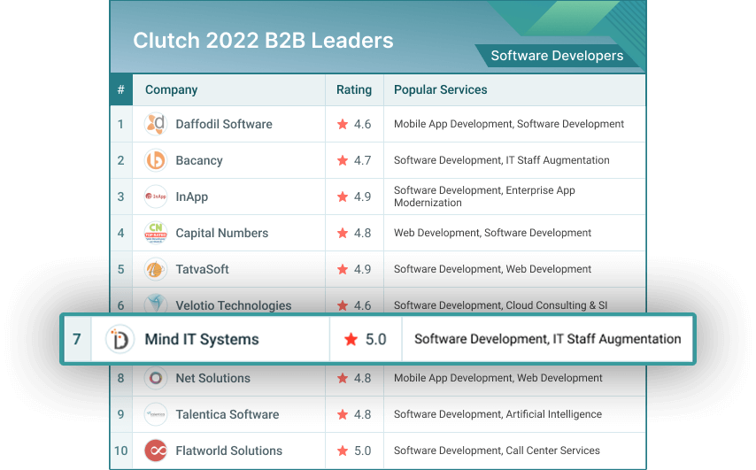Click the Rating column header
The image size is (756, 470).
click(354, 90)
